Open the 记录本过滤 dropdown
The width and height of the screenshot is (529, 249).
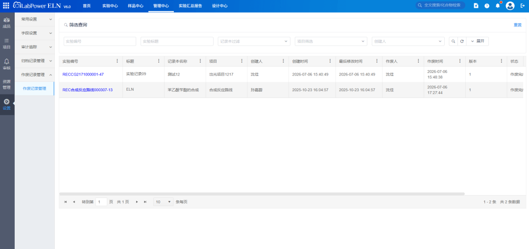254,41
